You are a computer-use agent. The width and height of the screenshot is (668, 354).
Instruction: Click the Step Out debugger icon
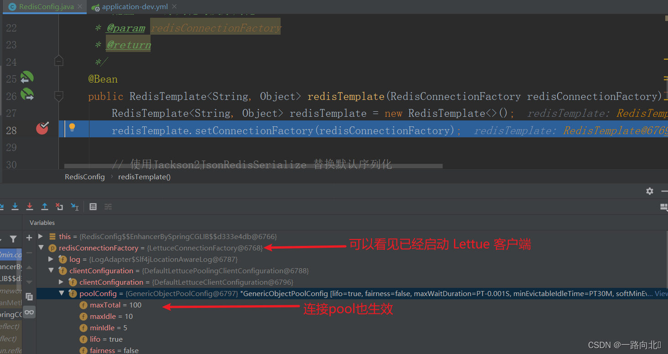(x=45, y=207)
